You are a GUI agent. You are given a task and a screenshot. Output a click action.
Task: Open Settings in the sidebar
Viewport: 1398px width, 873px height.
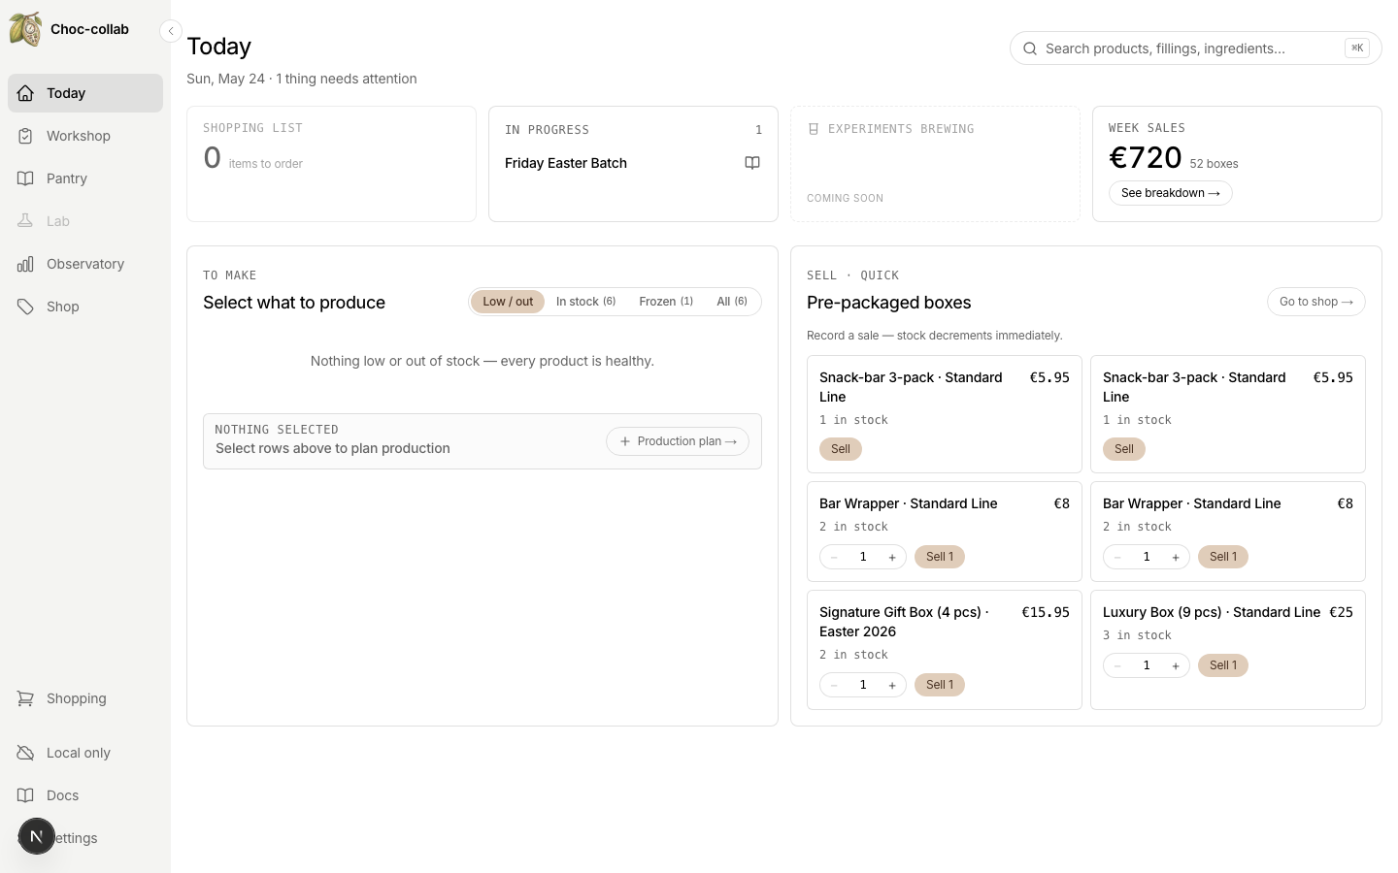[85, 838]
